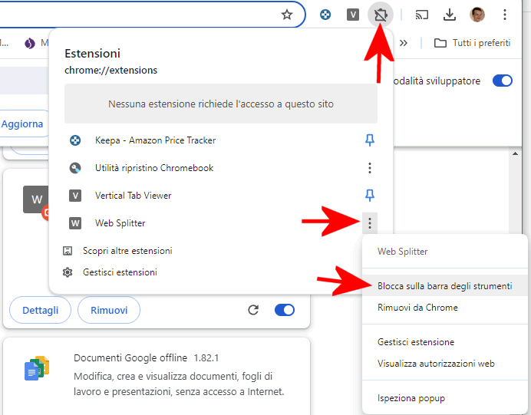Click the purple bookmark icon in bookmarks bar
Image resolution: width=531 pixels, height=415 pixels.
(x=30, y=43)
